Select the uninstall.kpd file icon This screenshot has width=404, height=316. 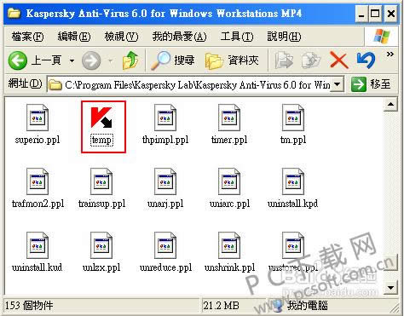(x=293, y=181)
